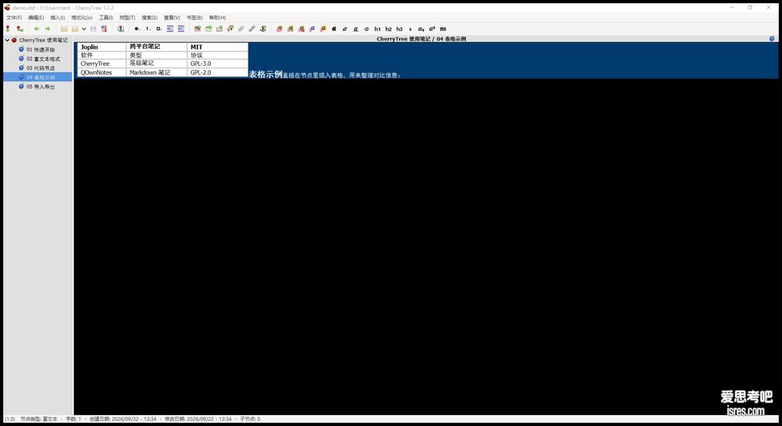Viewport: 782px width, 426px height.
Task: Apply h2 heading format
Action: [388, 29]
